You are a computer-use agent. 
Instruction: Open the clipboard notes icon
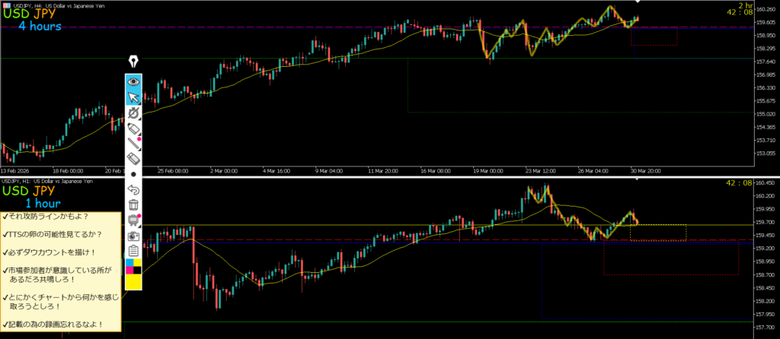pos(134,251)
